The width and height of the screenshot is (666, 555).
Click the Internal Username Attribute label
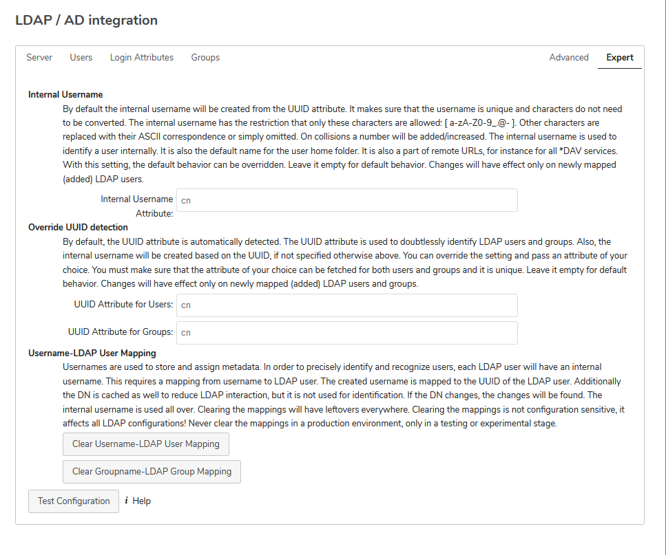(137, 206)
